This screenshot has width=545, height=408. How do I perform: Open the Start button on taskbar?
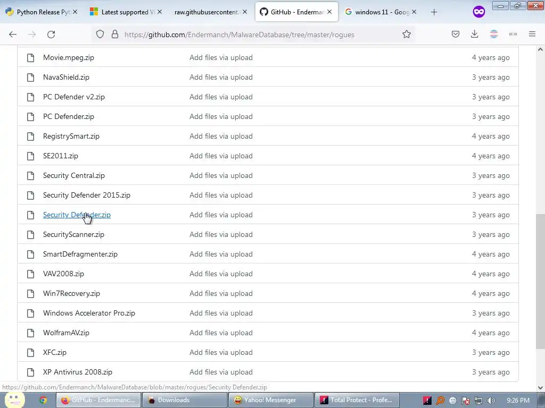[14, 400]
